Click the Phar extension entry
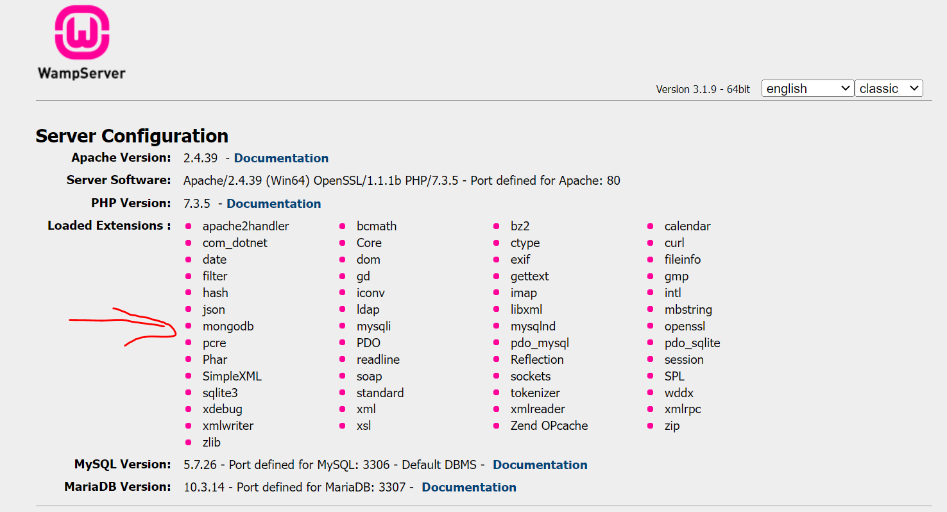Image resolution: width=947 pixels, height=512 pixels. 215,359
